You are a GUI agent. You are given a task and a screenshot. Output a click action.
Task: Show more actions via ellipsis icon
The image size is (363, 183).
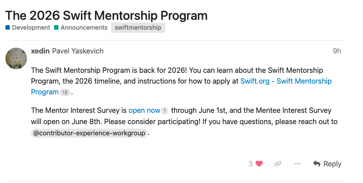(x=297, y=164)
